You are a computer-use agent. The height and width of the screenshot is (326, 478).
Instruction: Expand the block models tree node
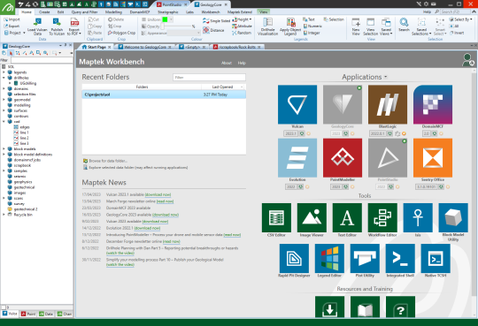coord(4,149)
